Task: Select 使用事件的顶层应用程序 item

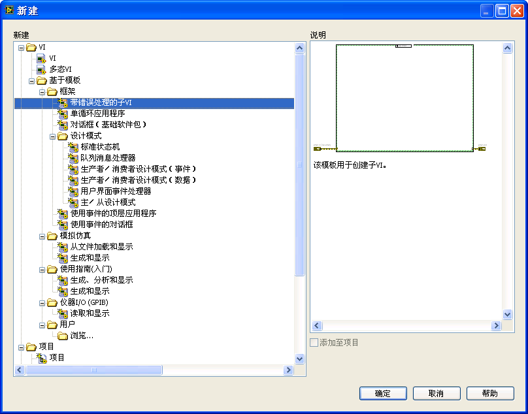Action: pyautogui.click(x=113, y=214)
